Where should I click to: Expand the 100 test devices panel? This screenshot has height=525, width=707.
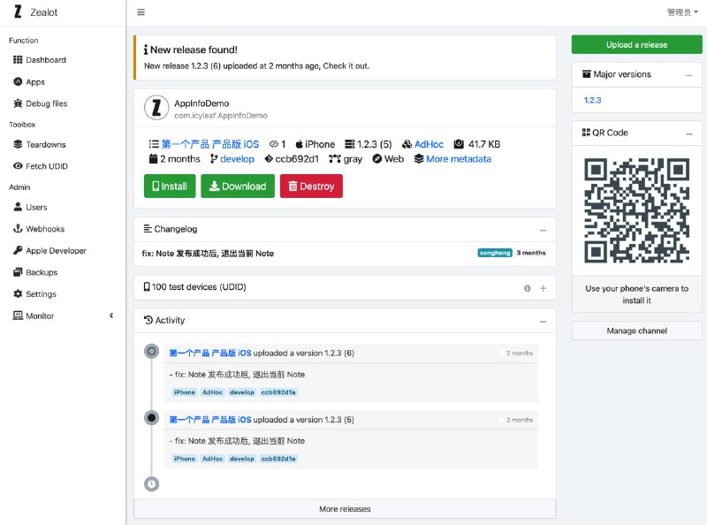pyautogui.click(x=543, y=288)
